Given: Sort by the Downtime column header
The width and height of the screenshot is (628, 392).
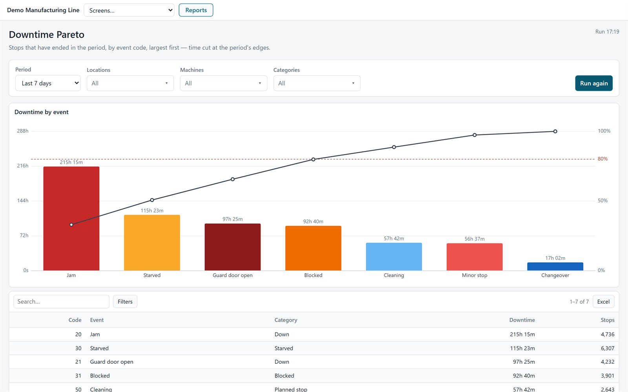Looking at the screenshot, I should tap(522, 320).
